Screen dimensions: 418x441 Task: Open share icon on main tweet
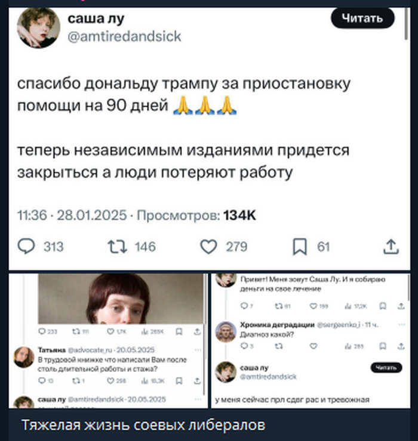pos(391,247)
